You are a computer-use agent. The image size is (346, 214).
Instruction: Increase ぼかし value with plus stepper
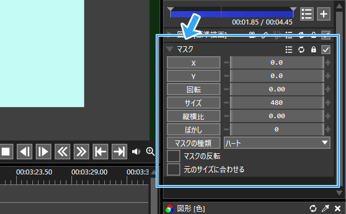[x=328, y=129]
